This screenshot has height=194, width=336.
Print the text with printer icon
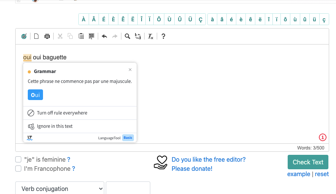tap(47, 37)
